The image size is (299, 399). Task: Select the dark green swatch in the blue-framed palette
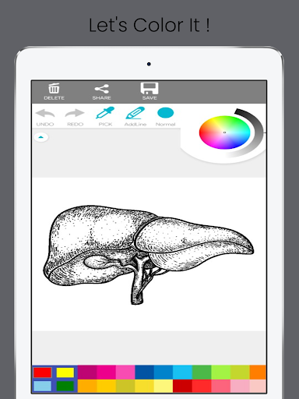coord(65,386)
